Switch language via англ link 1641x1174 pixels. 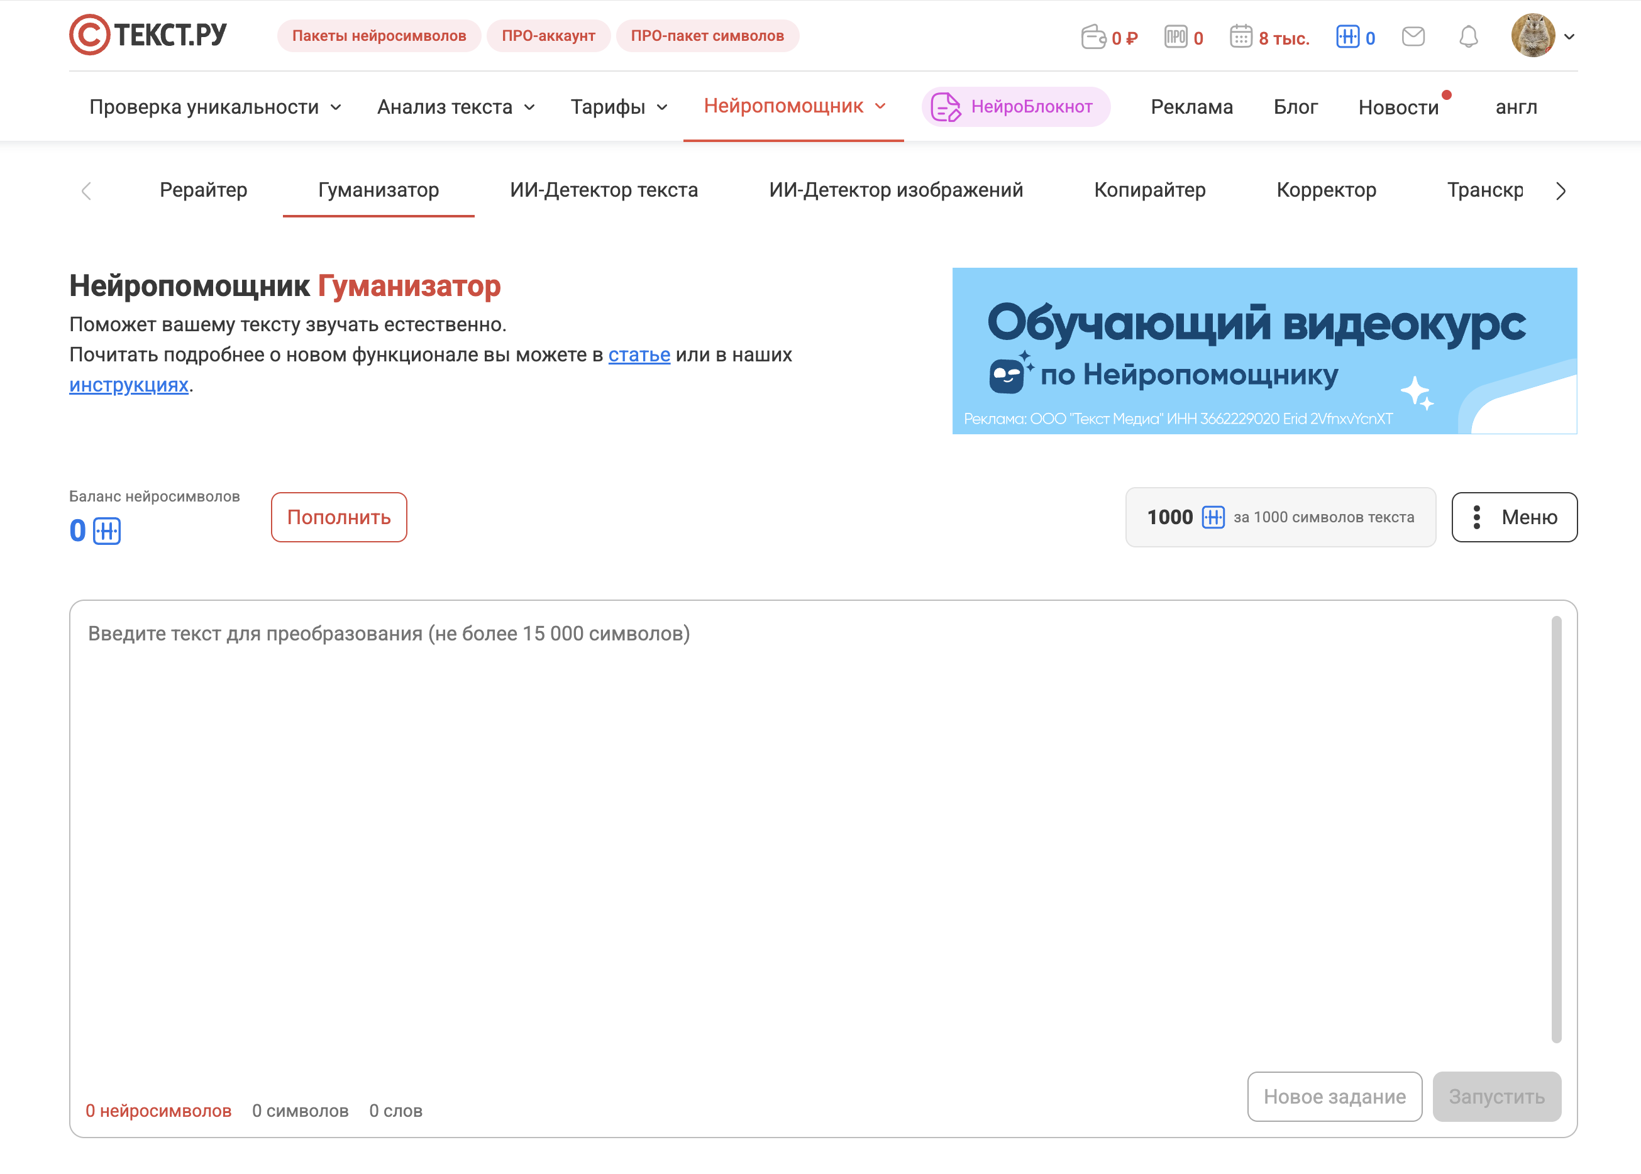tap(1516, 107)
